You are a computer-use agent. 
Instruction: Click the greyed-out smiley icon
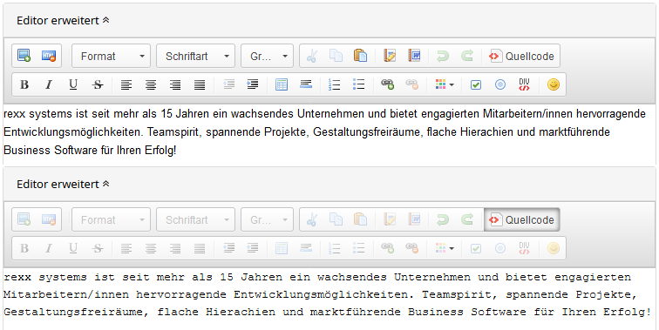click(x=553, y=248)
